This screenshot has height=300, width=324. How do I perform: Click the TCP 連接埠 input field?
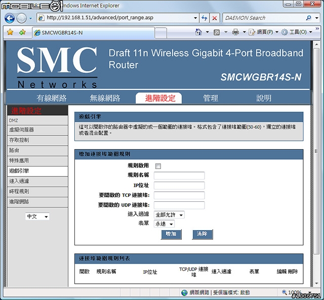pos(179,195)
